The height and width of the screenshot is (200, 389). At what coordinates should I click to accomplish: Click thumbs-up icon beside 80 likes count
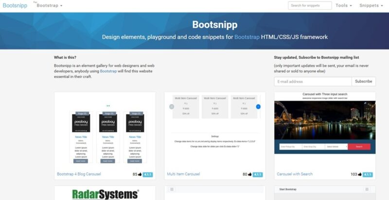[x=250, y=174]
